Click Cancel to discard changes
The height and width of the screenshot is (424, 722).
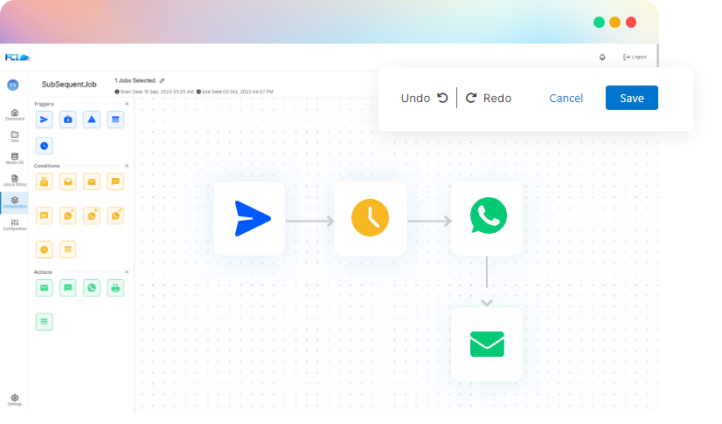click(x=566, y=99)
